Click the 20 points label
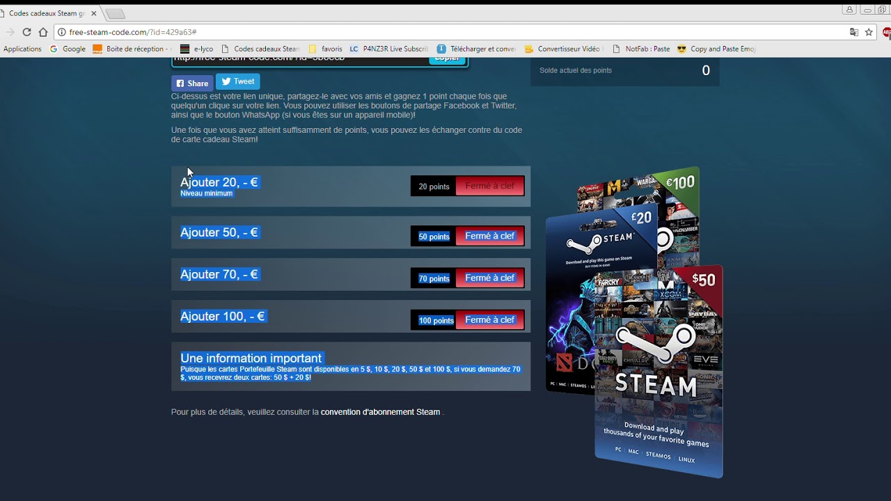This screenshot has height=501, width=891. [434, 186]
